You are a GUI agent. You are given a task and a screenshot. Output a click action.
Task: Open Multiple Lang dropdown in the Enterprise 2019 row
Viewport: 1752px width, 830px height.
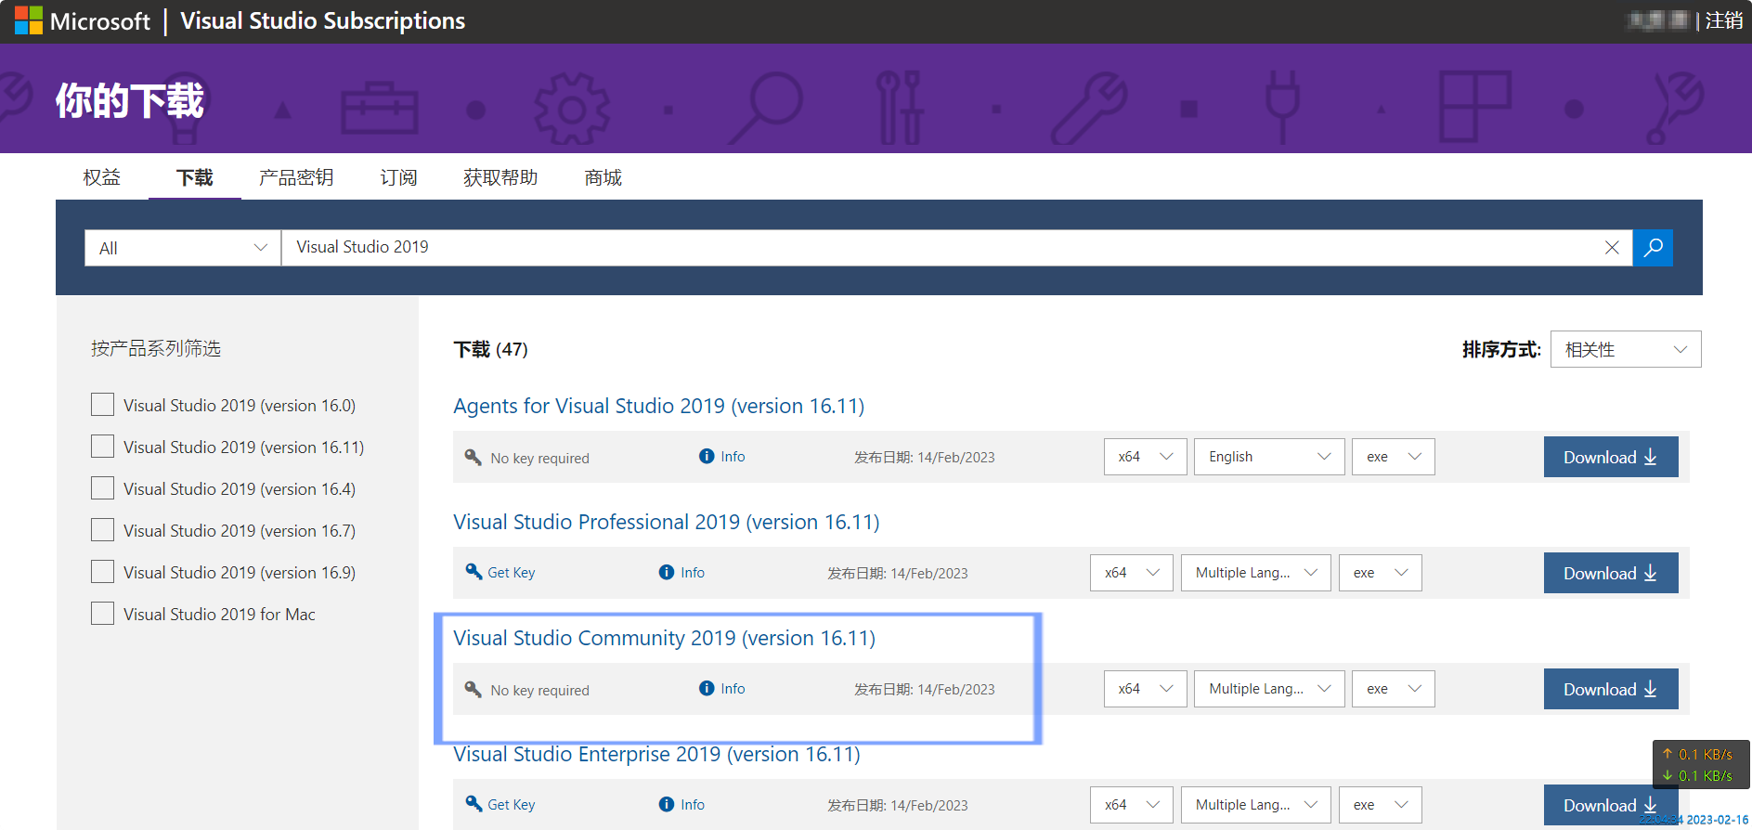tap(1256, 805)
